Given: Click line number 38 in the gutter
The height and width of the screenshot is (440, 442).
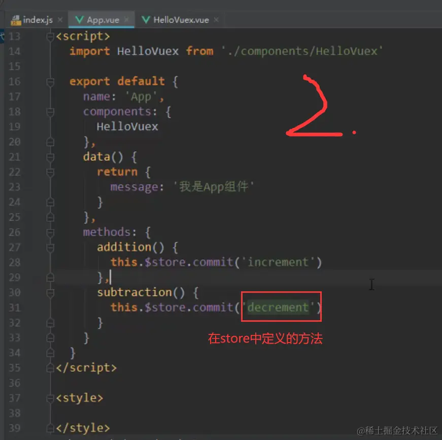Looking at the screenshot, I should (x=14, y=414).
